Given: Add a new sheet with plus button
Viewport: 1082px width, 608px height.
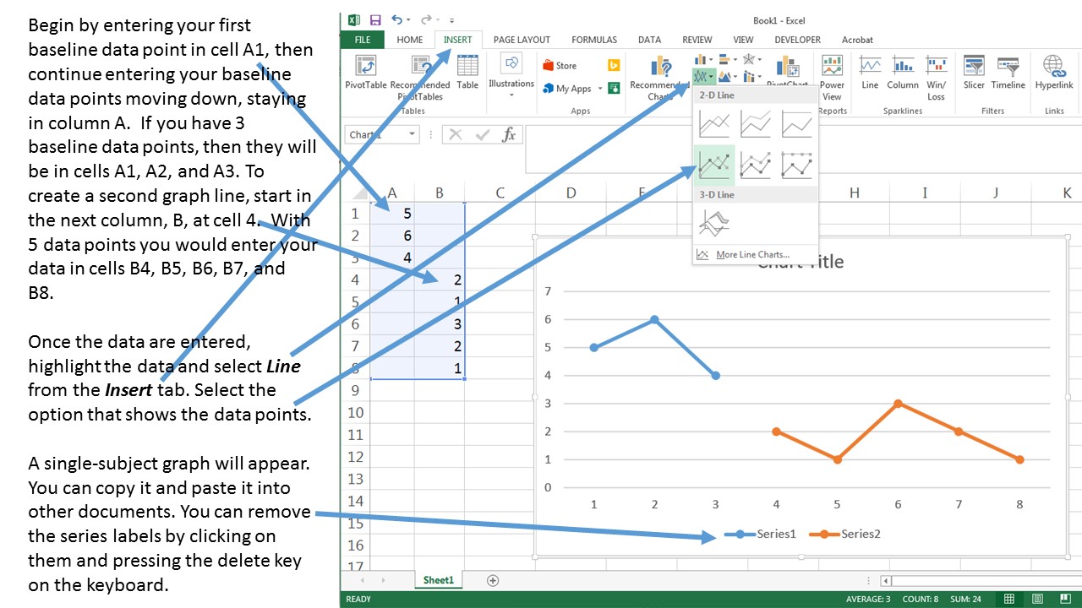Looking at the screenshot, I should pos(493,580).
